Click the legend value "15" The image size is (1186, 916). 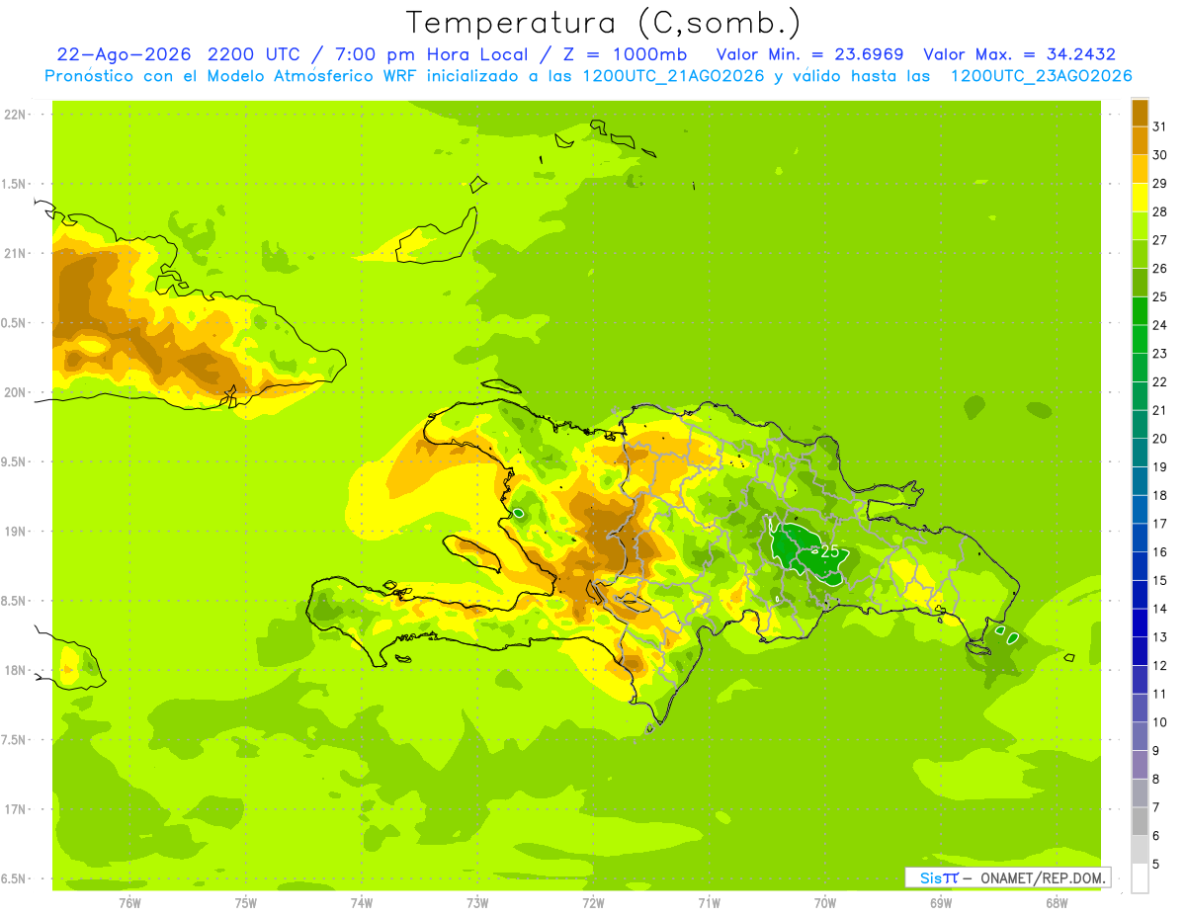1160,580
